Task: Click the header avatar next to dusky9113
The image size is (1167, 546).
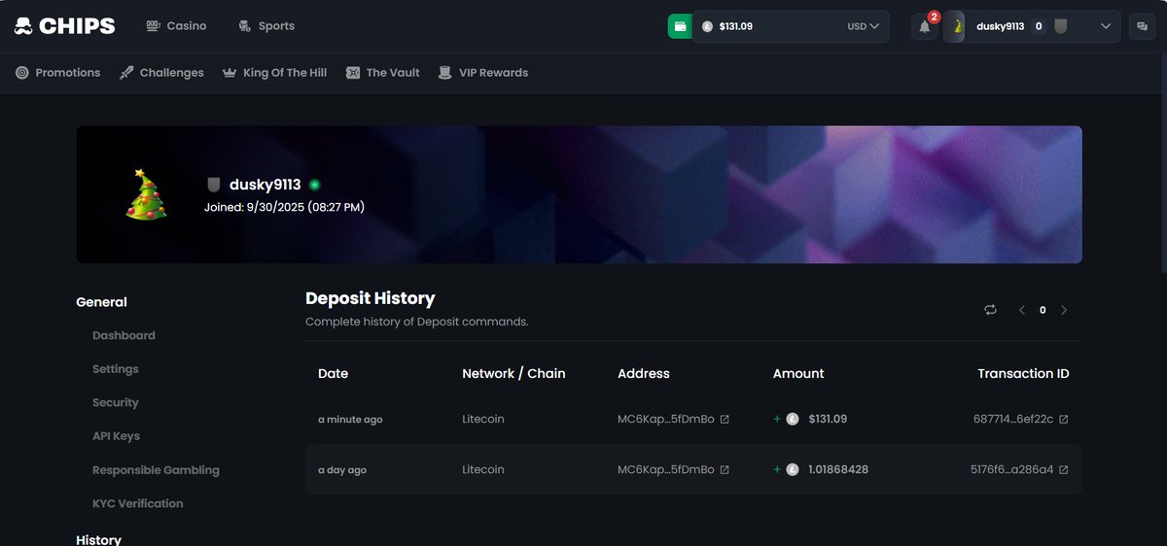Action: pos(955,26)
